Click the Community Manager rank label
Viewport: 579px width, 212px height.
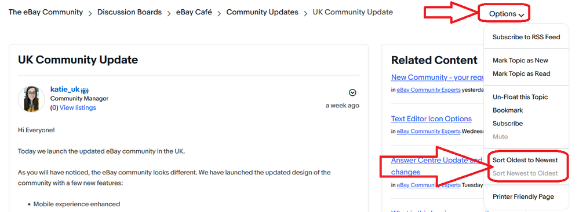[79, 99]
